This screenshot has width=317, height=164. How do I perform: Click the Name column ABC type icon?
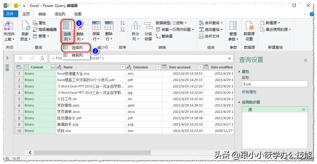coord(59,67)
